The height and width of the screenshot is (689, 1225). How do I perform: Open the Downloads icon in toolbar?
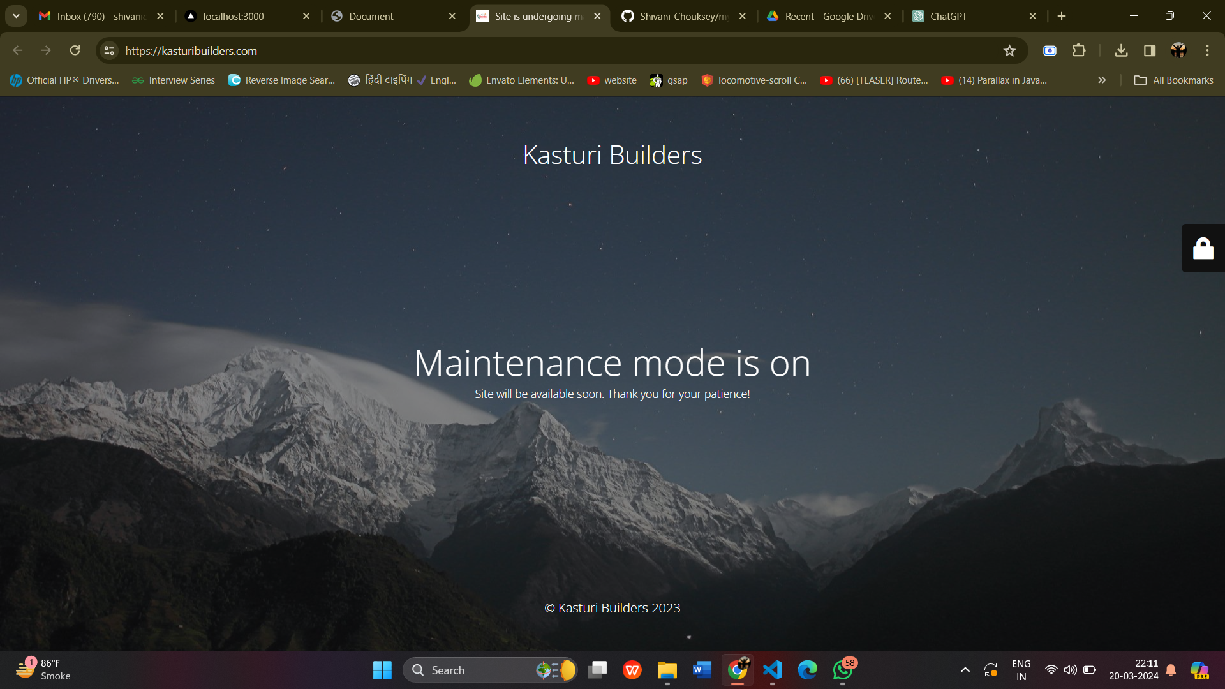1121,50
